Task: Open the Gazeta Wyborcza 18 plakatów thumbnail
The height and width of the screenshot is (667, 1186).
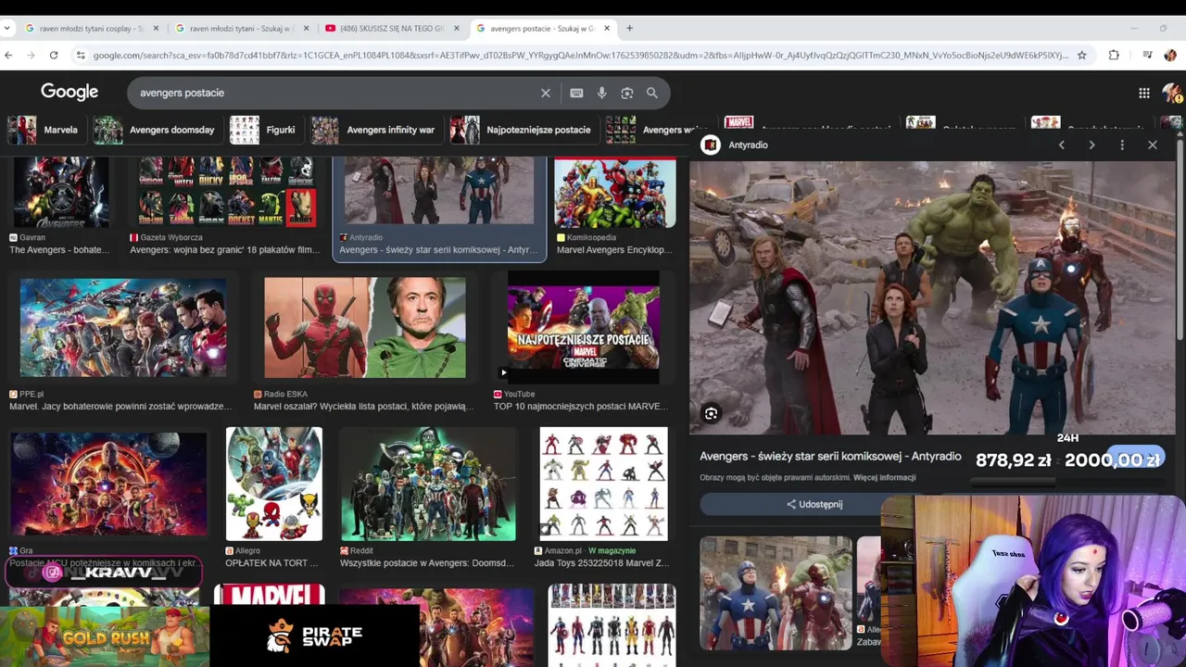Action: 226,192
